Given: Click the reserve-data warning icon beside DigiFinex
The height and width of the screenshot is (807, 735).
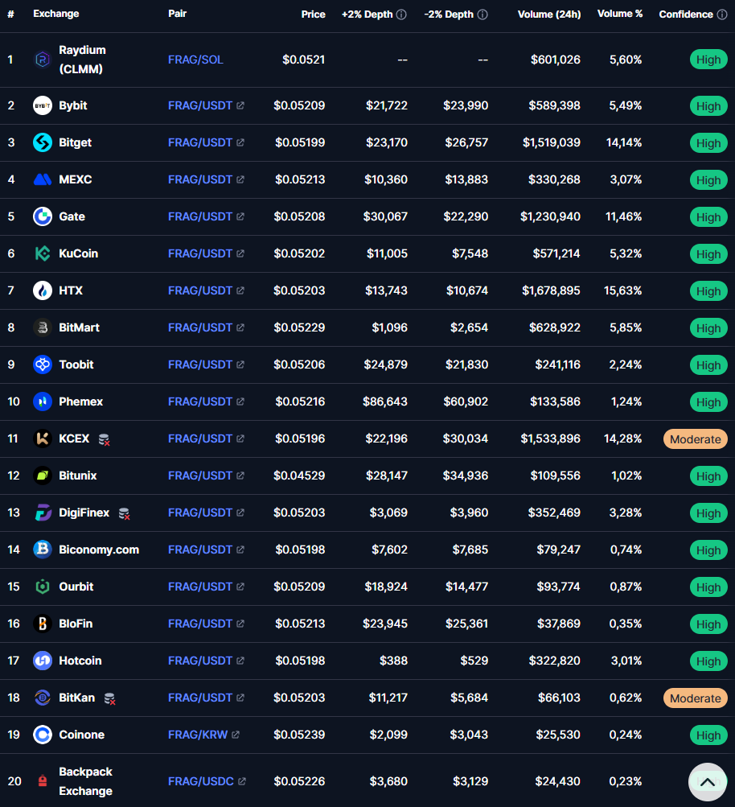Looking at the screenshot, I should point(124,513).
